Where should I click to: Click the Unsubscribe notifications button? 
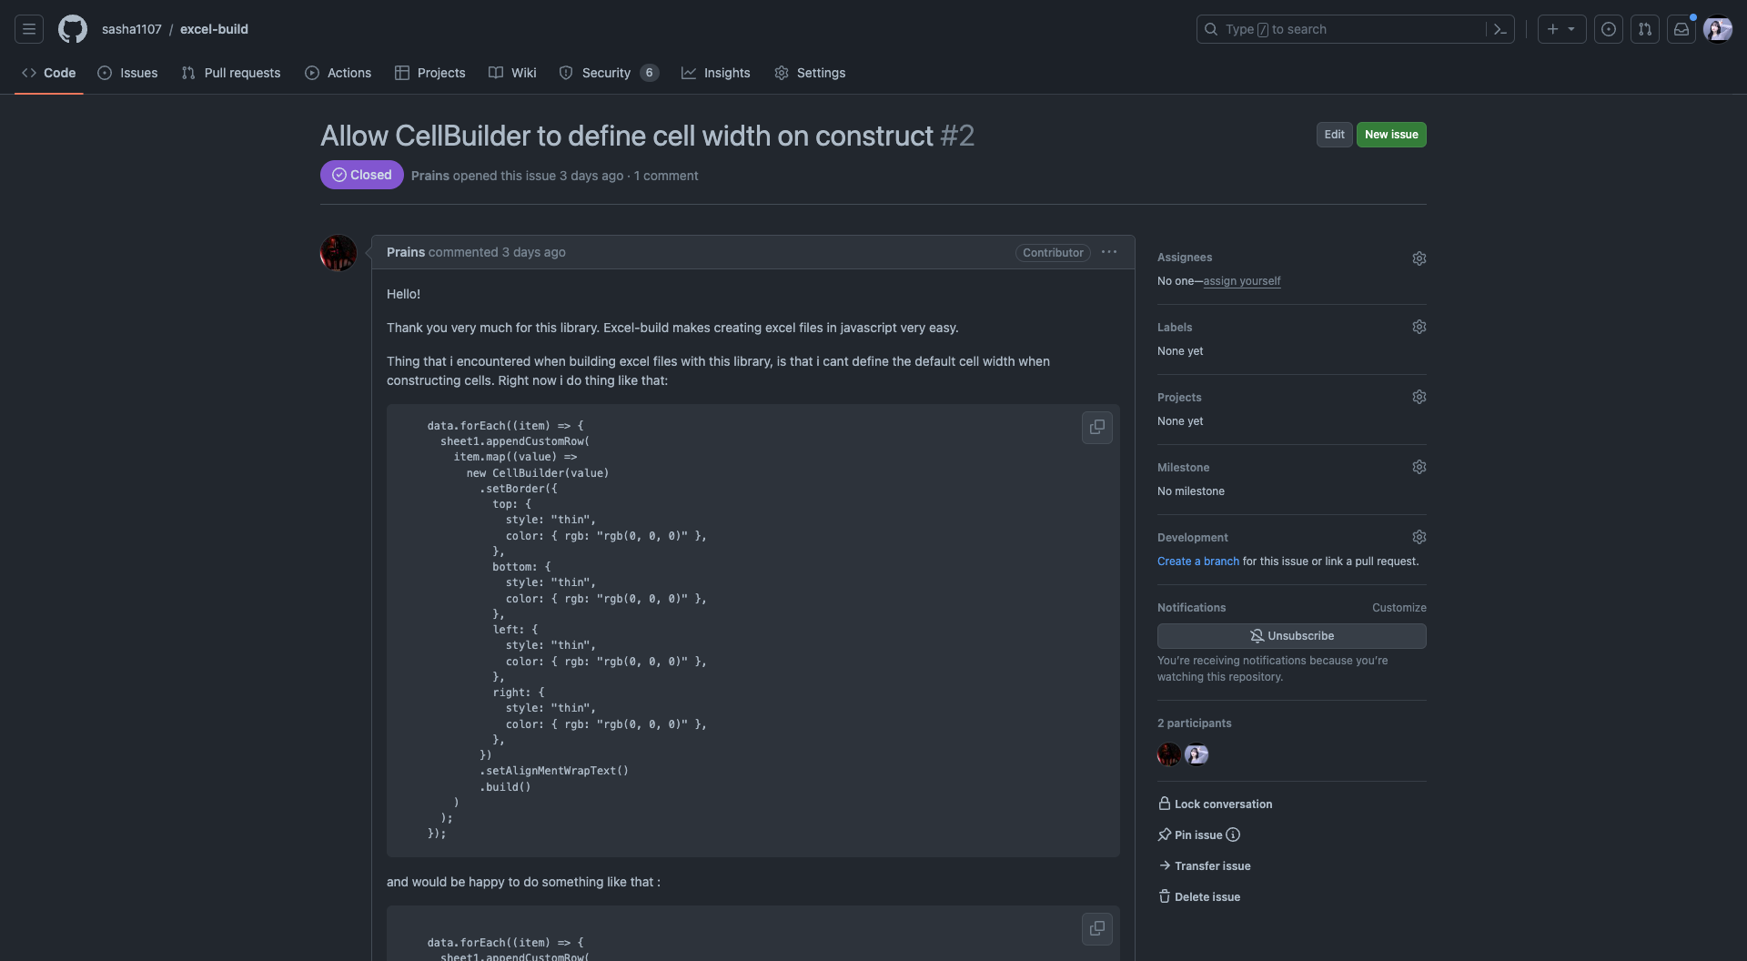pyautogui.click(x=1291, y=636)
